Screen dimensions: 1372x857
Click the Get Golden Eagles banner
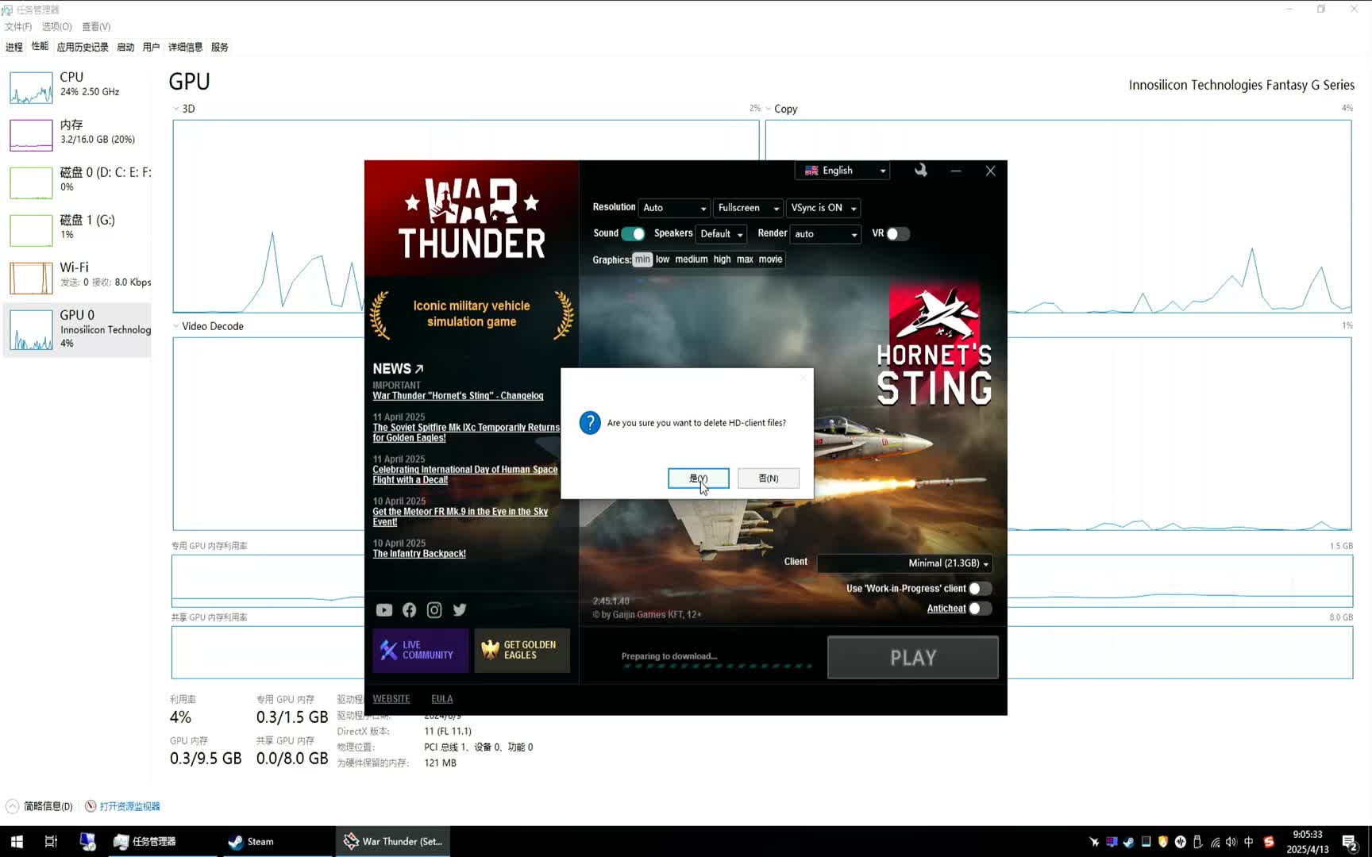tap(522, 651)
